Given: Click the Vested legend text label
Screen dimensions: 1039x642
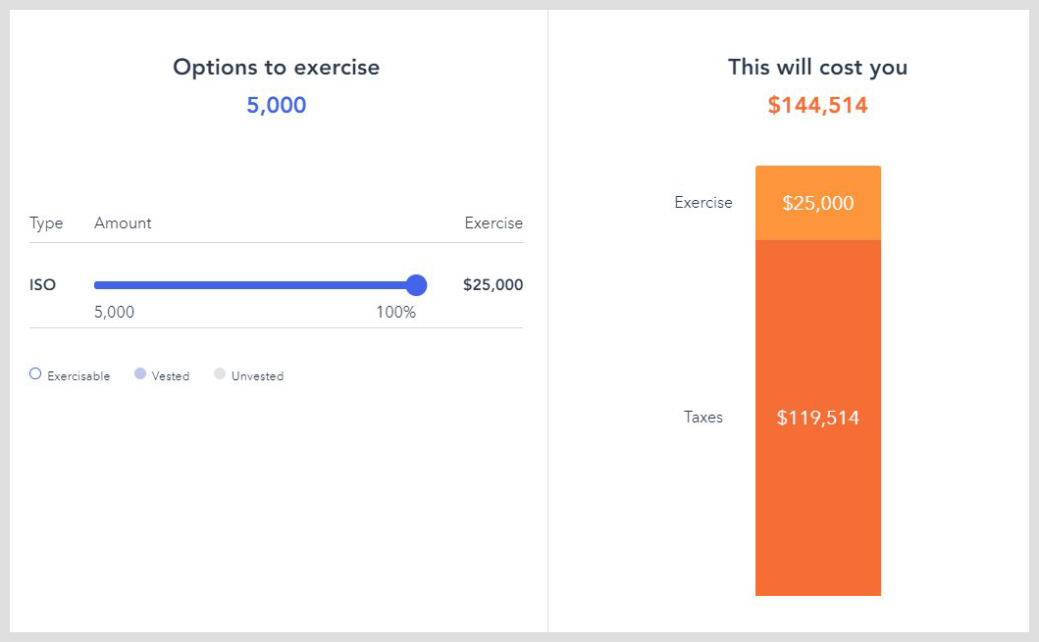Looking at the screenshot, I should click(x=170, y=375).
